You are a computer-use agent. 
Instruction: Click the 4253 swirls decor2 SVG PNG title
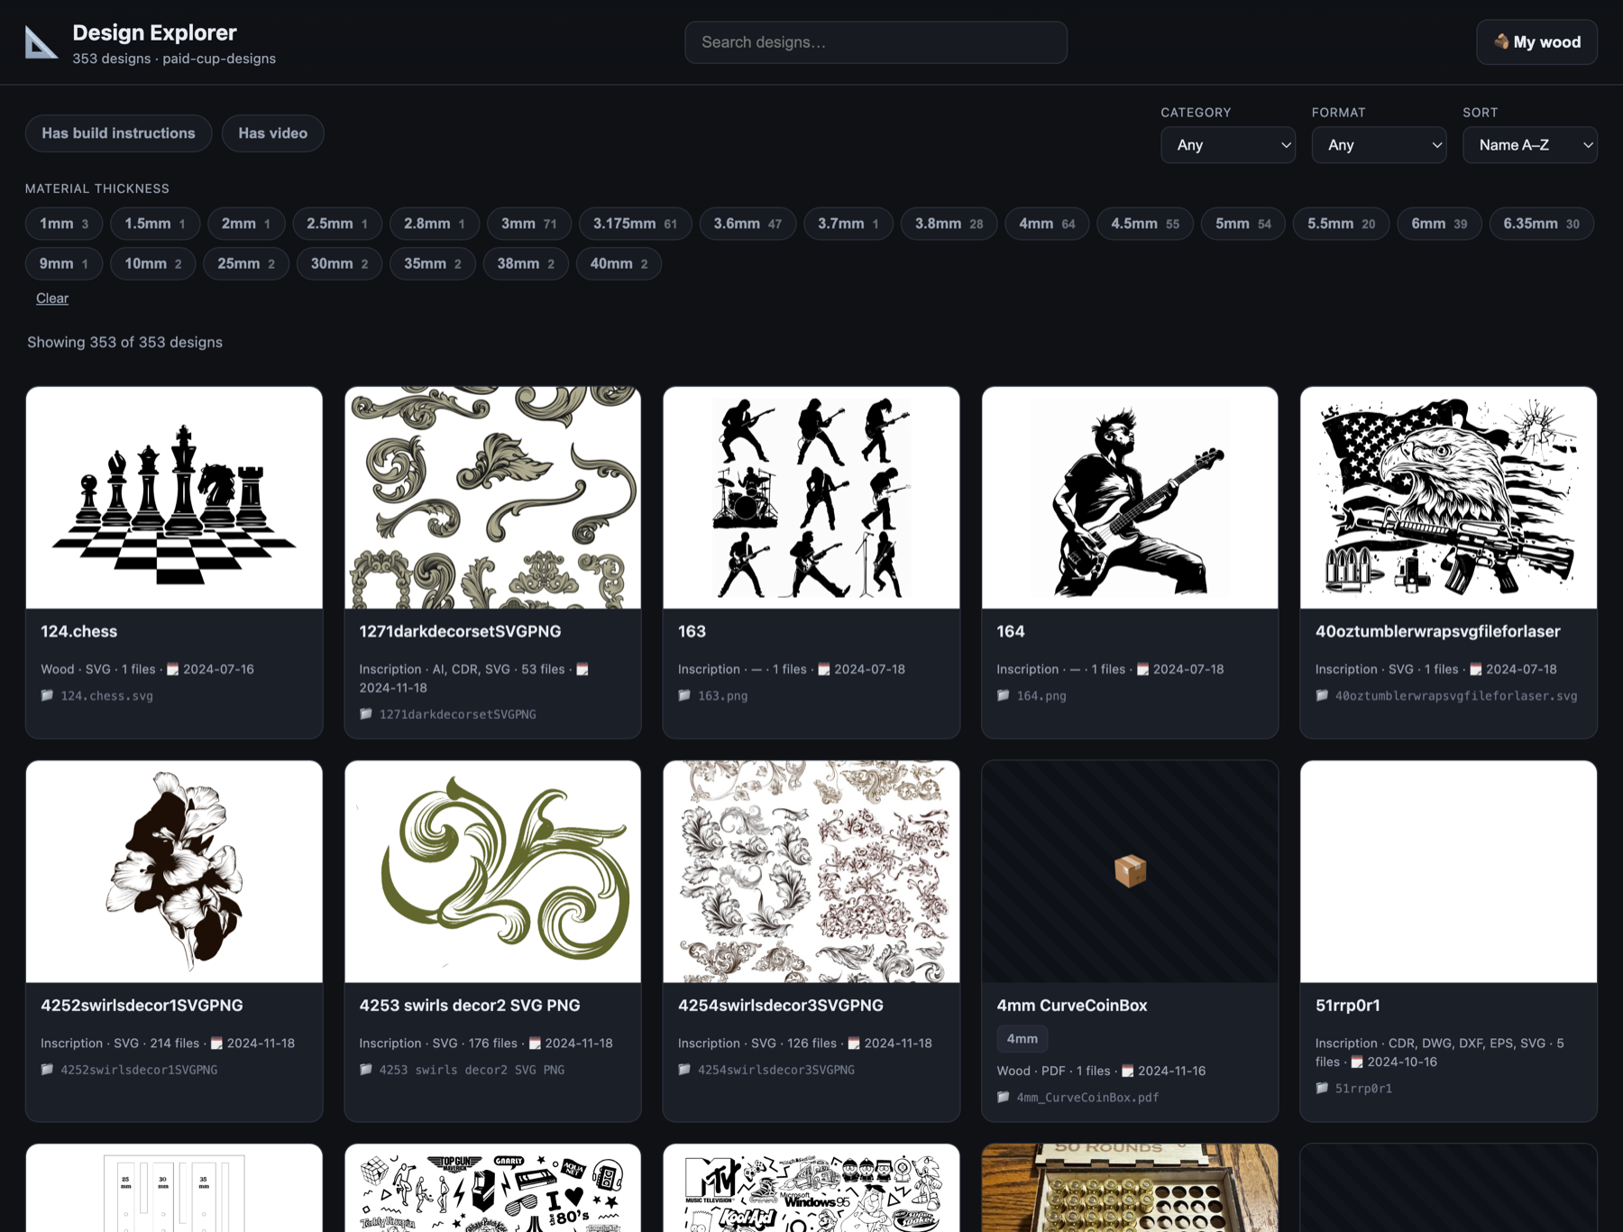pyautogui.click(x=470, y=1006)
